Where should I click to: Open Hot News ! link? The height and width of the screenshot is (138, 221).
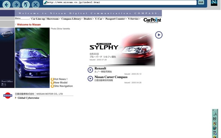click(61, 79)
